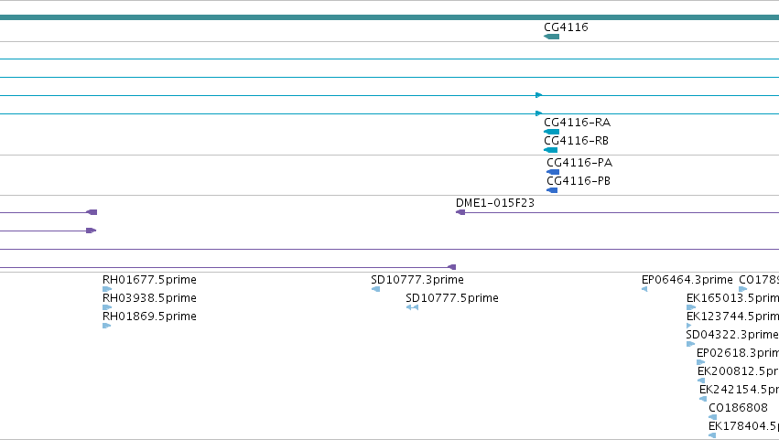
Task: Click the EP02618.3prime arrow glyph
Action: pos(701,362)
